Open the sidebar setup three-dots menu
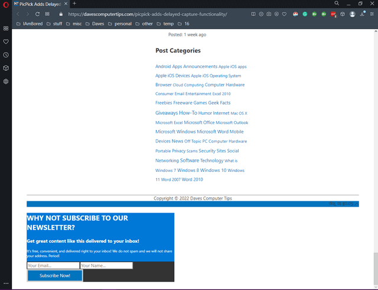The width and height of the screenshot is (378, 290). 6,284
